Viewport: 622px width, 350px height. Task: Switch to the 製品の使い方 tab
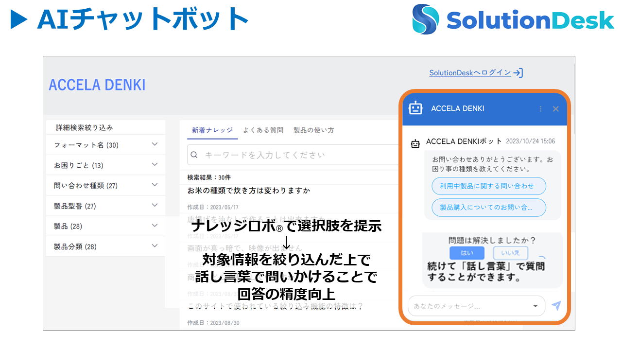pyautogui.click(x=313, y=130)
